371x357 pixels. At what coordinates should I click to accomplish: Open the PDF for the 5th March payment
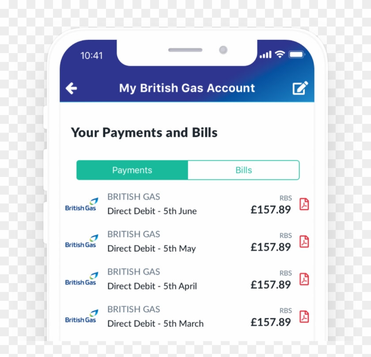point(303,317)
